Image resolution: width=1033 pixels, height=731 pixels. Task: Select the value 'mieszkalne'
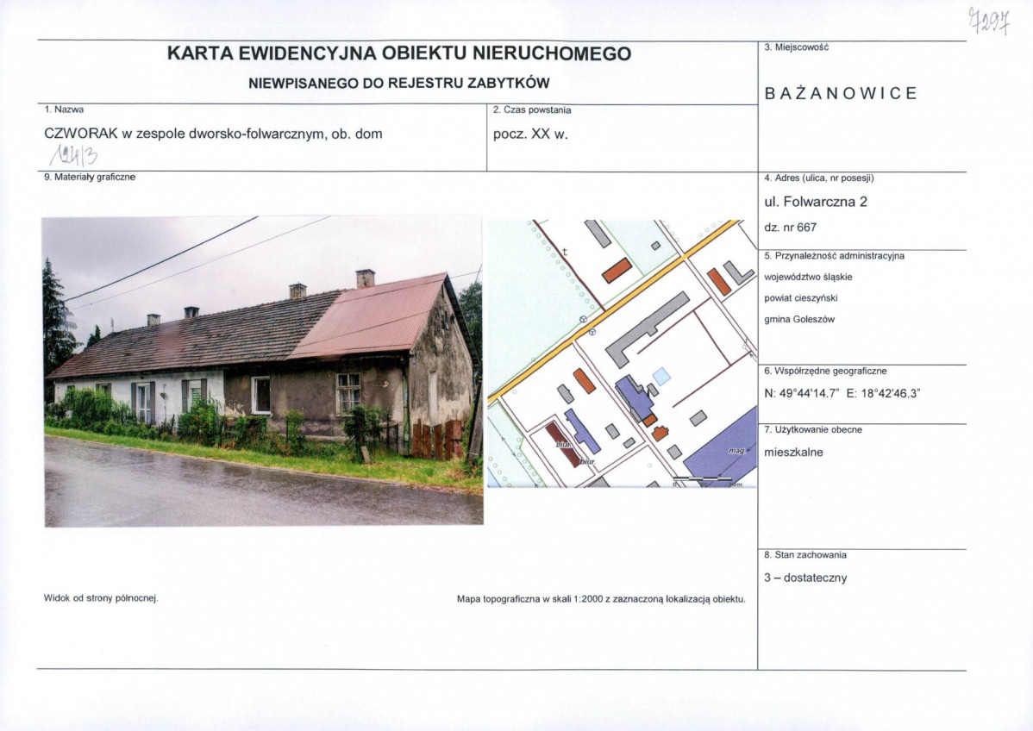(793, 453)
